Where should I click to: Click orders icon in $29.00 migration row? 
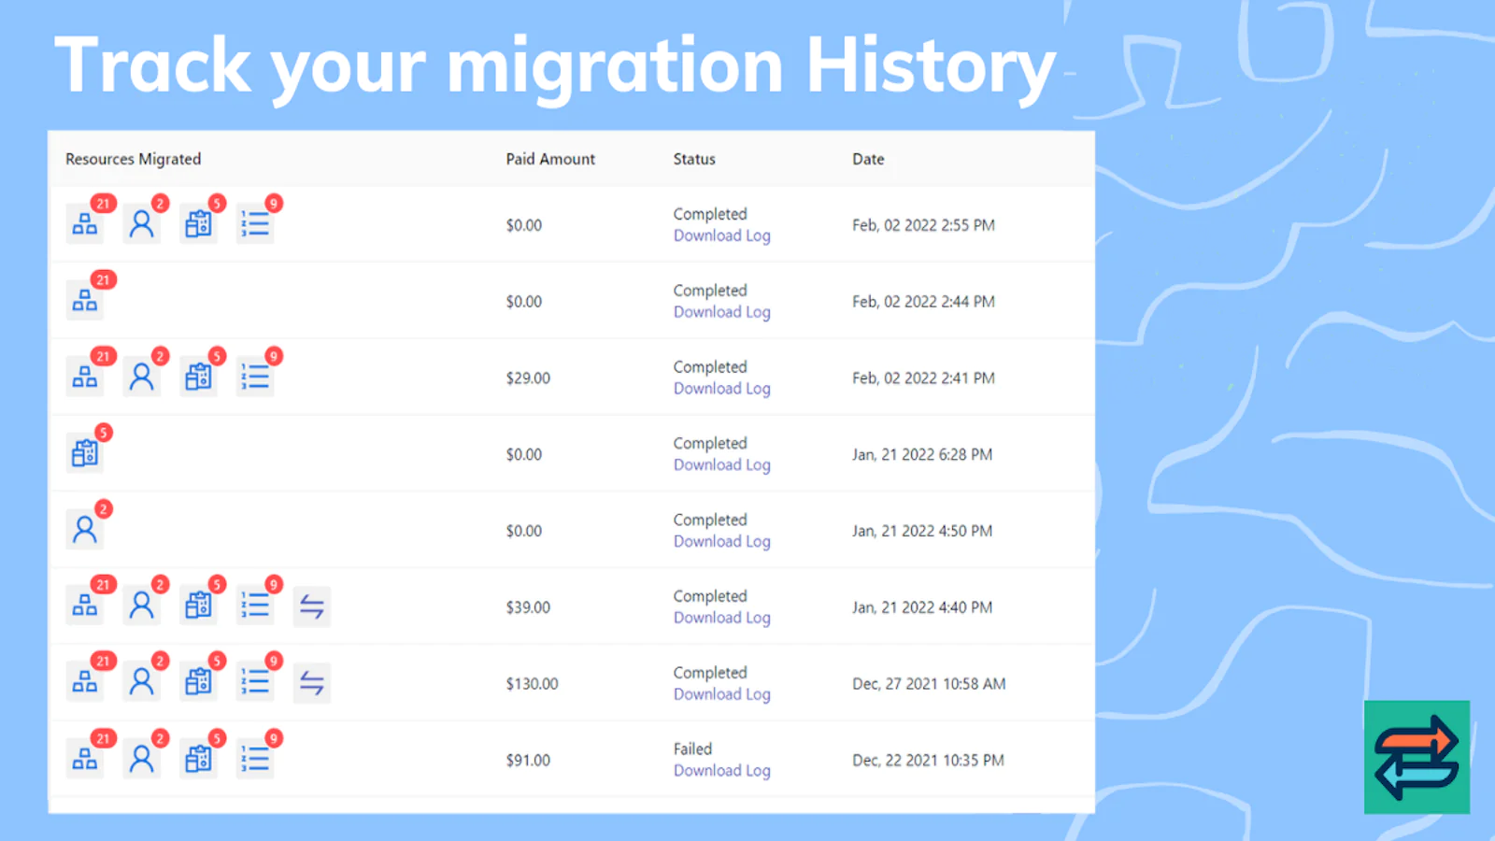pos(198,378)
